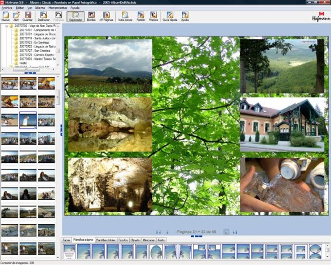Open the Guía rápida (quick guide)
The height and width of the screenshot is (265, 331).
[x=170, y=17]
